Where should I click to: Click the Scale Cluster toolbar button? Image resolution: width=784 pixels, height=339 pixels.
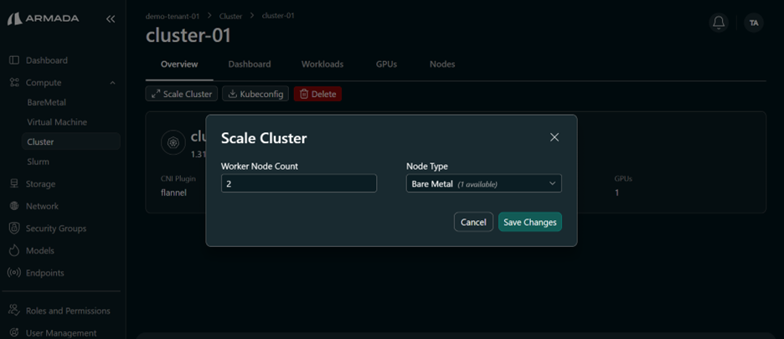[182, 94]
